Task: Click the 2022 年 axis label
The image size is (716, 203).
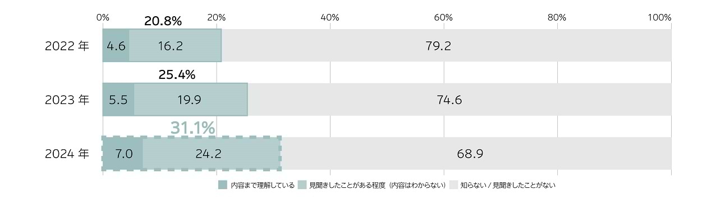Action: (x=67, y=46)
